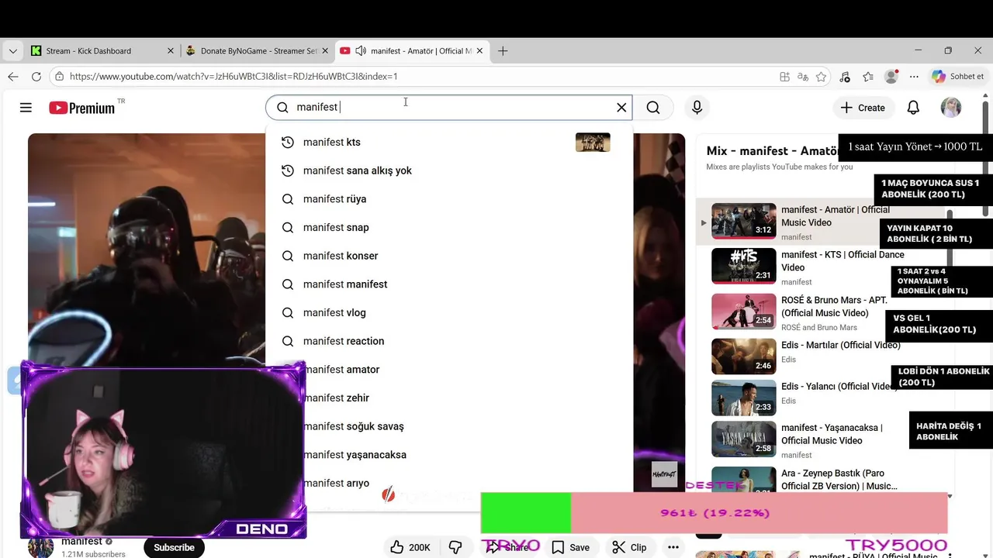Open the browser split screen icon
This screenshot has height=558, width=993.
785,77
